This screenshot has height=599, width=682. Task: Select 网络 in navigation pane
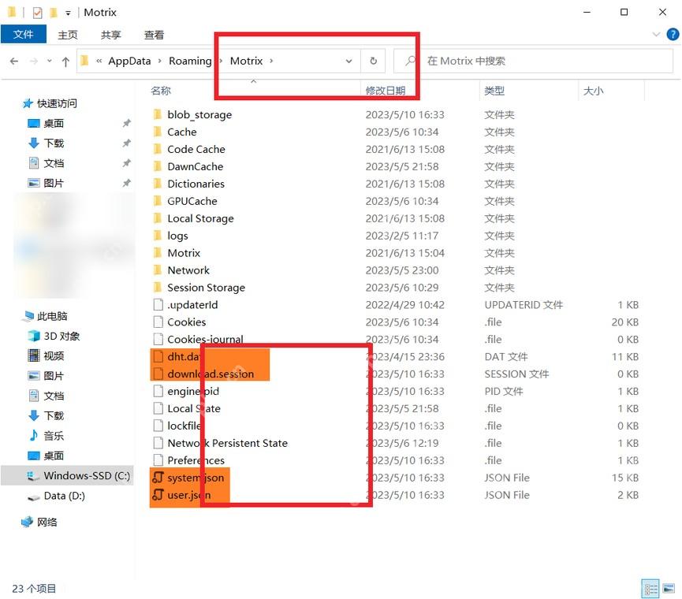pos(47,522)
